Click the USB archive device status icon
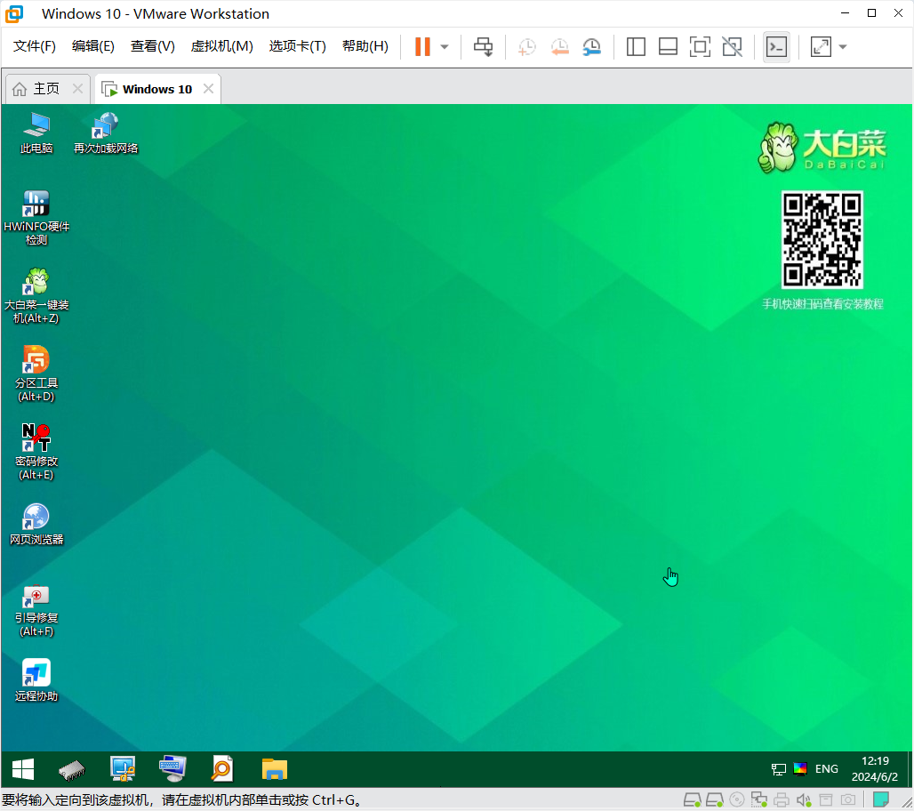 [x=826, y=800]
